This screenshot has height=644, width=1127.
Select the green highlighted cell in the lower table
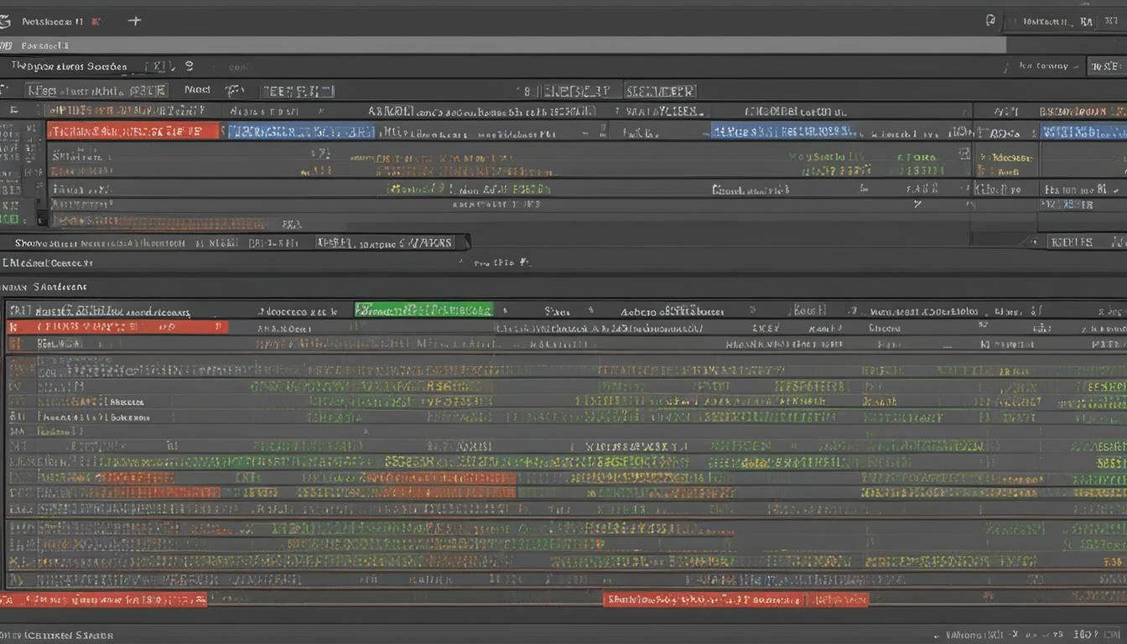pyautogui.click(x=423, y=310)
